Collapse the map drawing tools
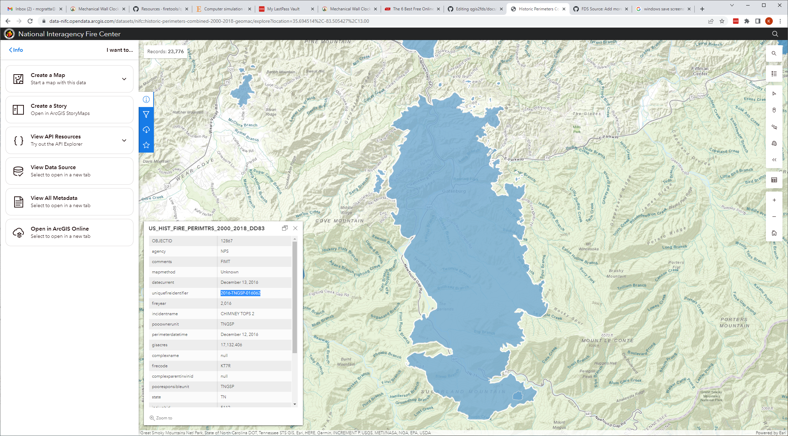This screenshot has height=436, width=788. pyautogui.click(x=774, y=160)
